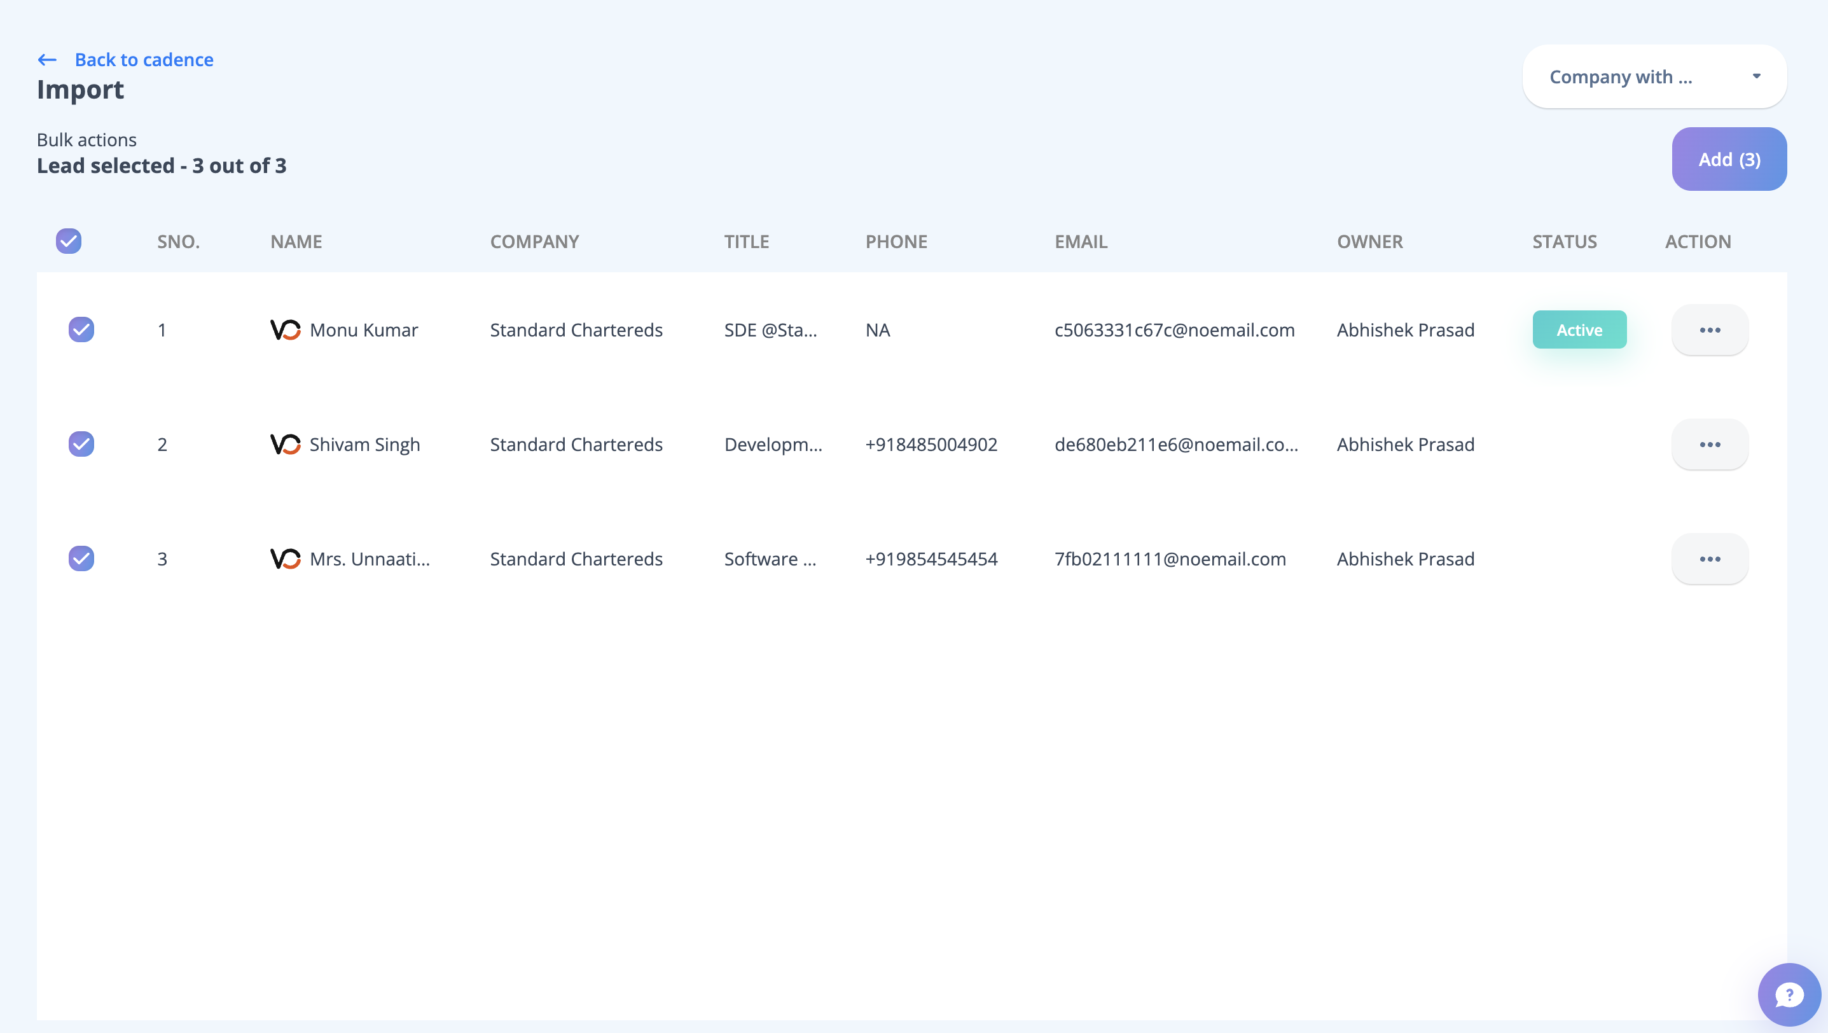Click Shivam Singh's integration logo icon
The width and height of the screenshot is (1828, 1033).
pos(286,445)
